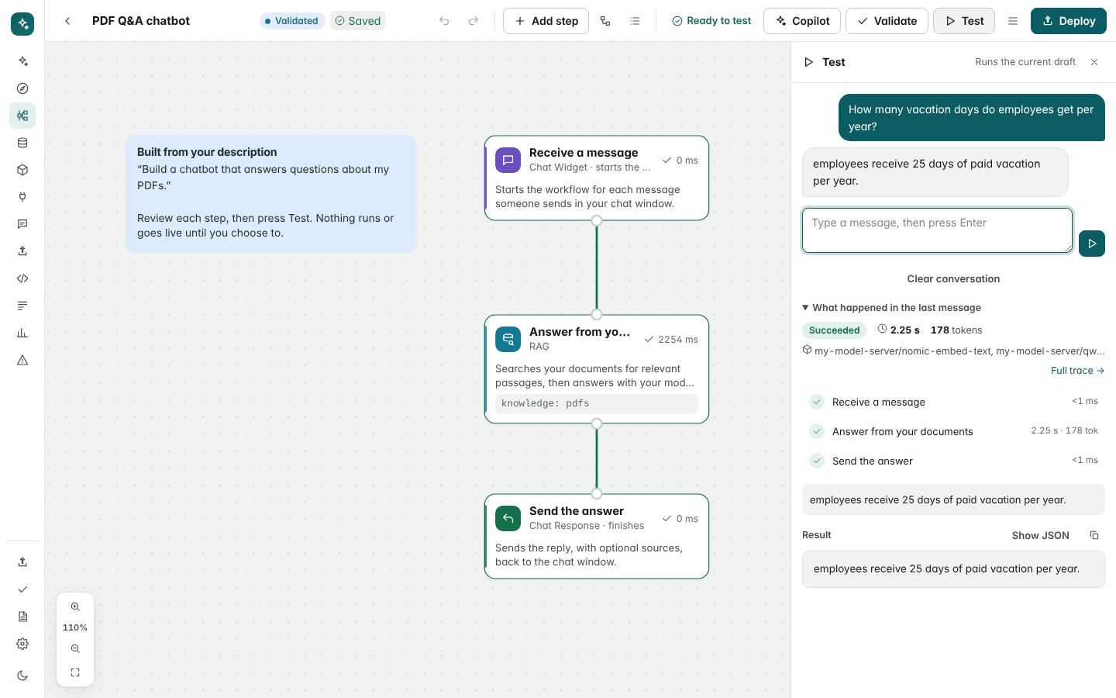Viewport: 1116px width, 698px height.
Task: Open the document icon in the lower sidebar
Action: click(22, 617)
